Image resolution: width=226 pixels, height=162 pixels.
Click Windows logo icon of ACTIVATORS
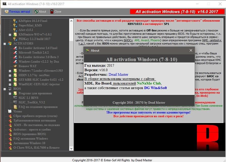pyautogui.click(x=10, y=44)
